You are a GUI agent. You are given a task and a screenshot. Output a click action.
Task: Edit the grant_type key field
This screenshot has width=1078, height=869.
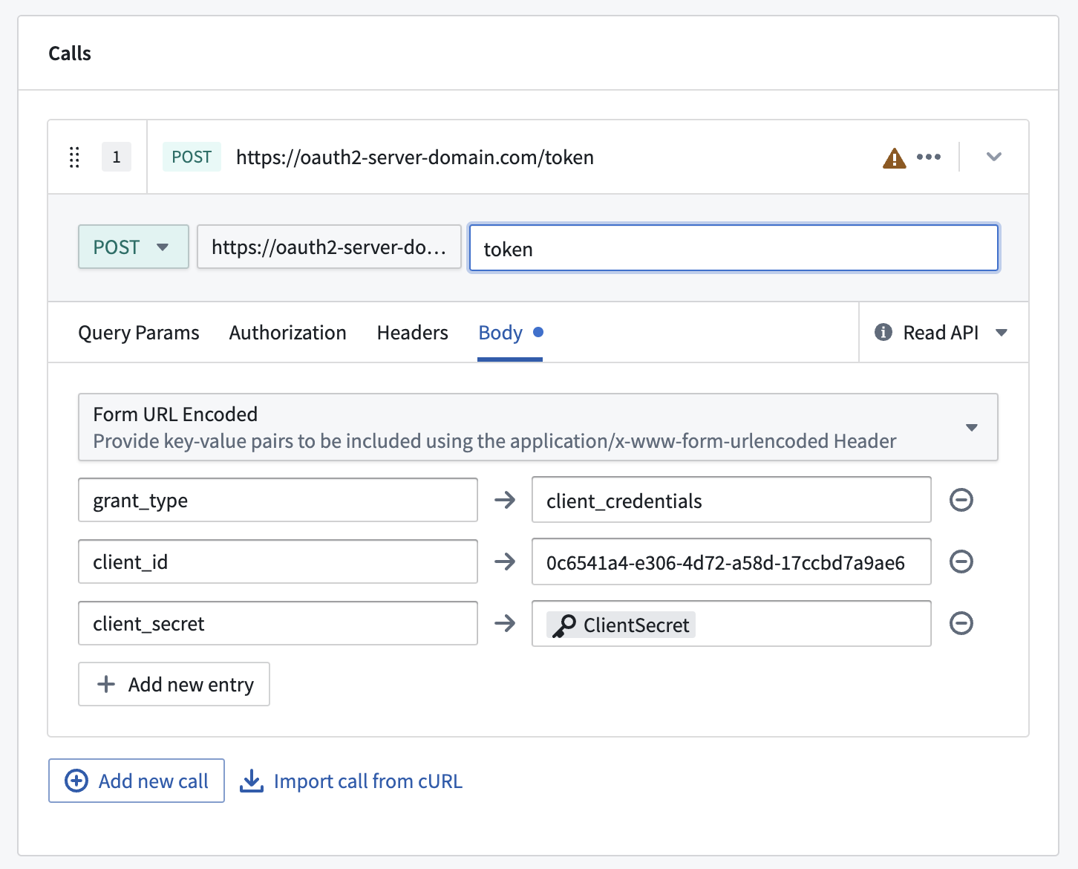tap(278, 501)
